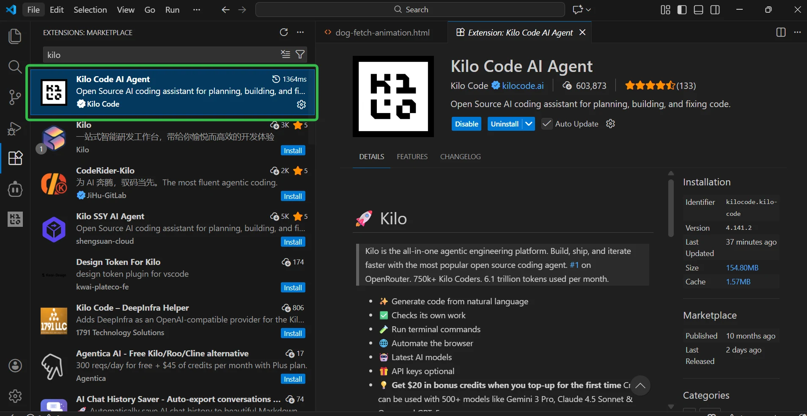Install the Kilo extension
This screenshot has height=416, width=807.
click(x=293, y=151)
